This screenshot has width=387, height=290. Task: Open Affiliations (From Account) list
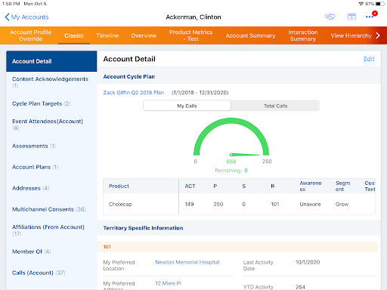pyautogui.click(x=51, y=230)
